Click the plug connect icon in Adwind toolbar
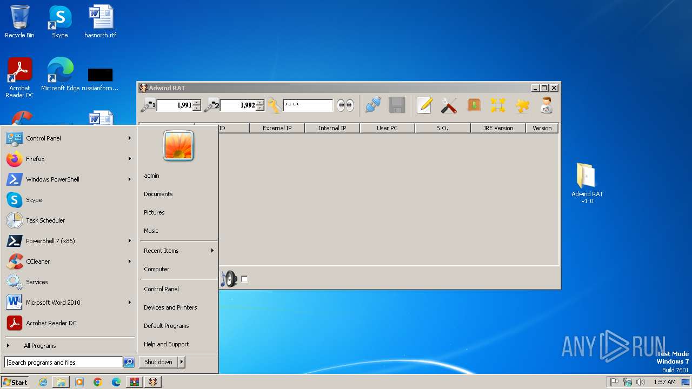 pos(373,105)
